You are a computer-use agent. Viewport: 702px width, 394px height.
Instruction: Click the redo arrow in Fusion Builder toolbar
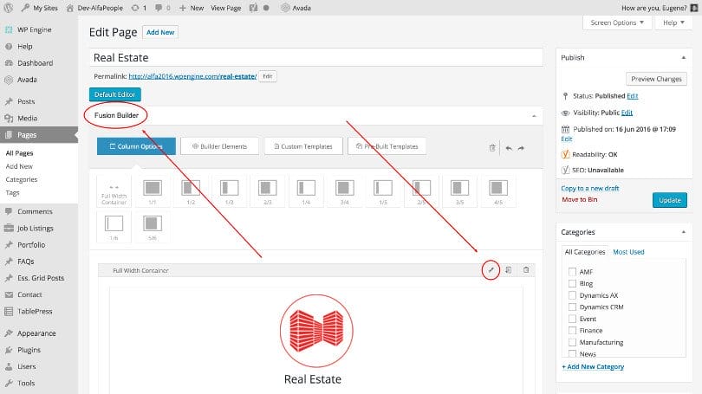pyautogui.click(x=521, y=148)
